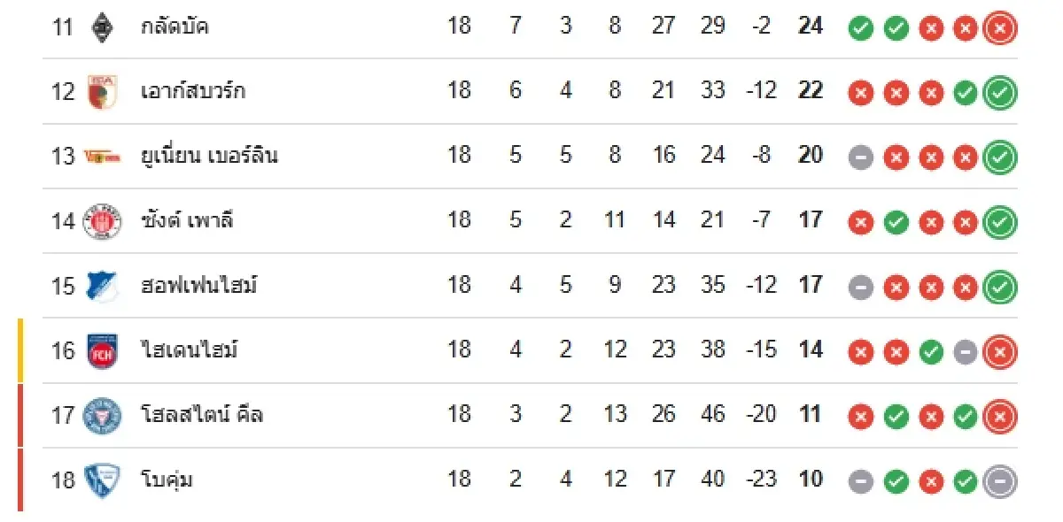The height and width of the screenshot is (522, 1063).
Task: Click the Heidenheim FCH club crest
Action: coord(100,350)
